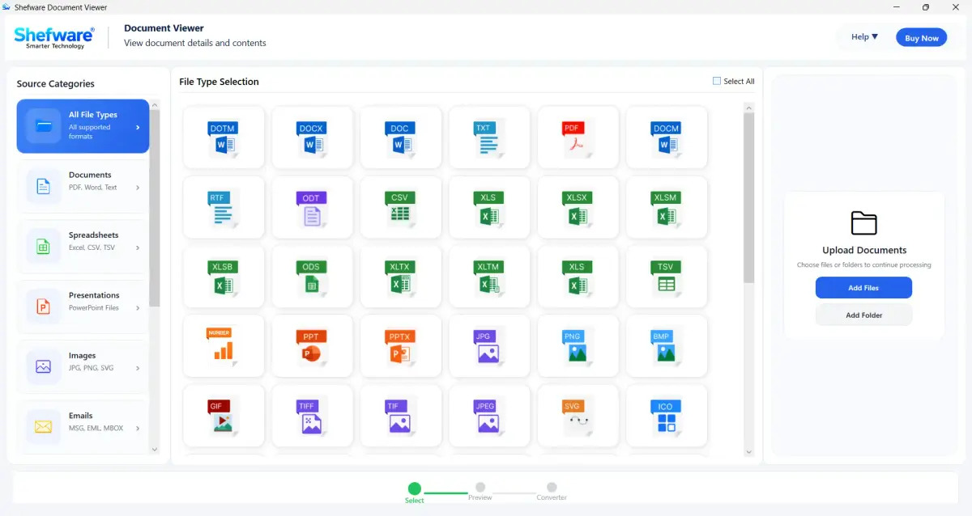Screen dimensions: 972x516
Task: Choose the XLSX file type tile
Action: [x=578, y=208]
